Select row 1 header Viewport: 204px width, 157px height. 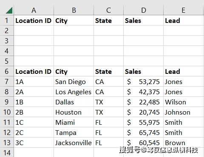[7, 20]
